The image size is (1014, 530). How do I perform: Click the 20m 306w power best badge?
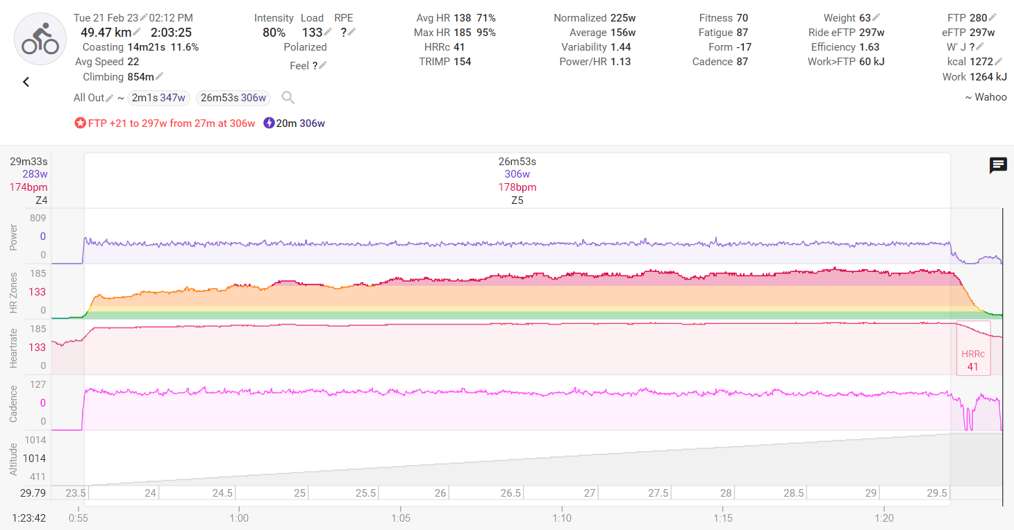294,123
